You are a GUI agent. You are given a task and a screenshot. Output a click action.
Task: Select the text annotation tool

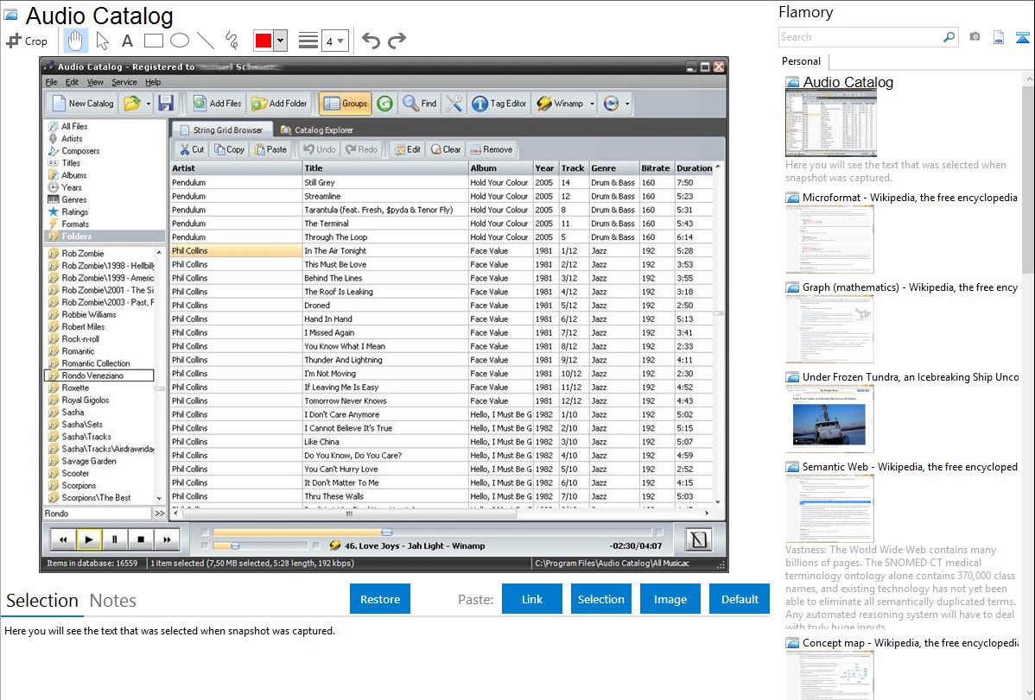127,41
